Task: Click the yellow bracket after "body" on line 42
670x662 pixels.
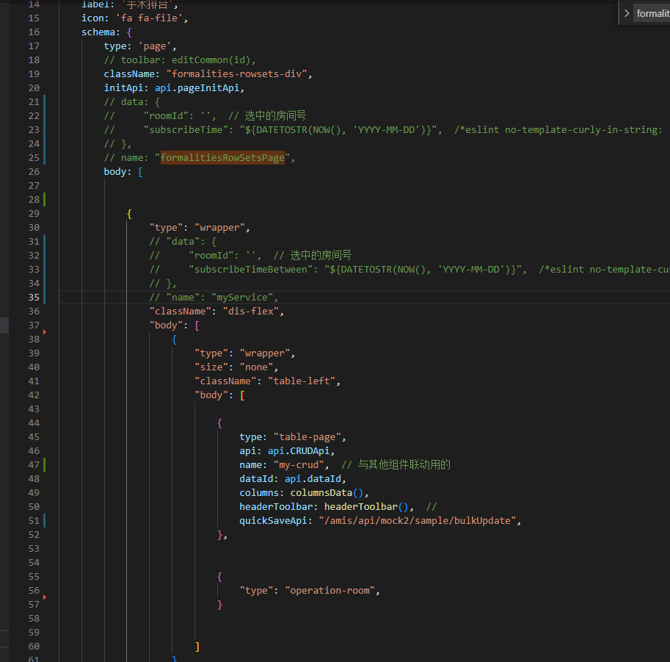Action: 242,395
